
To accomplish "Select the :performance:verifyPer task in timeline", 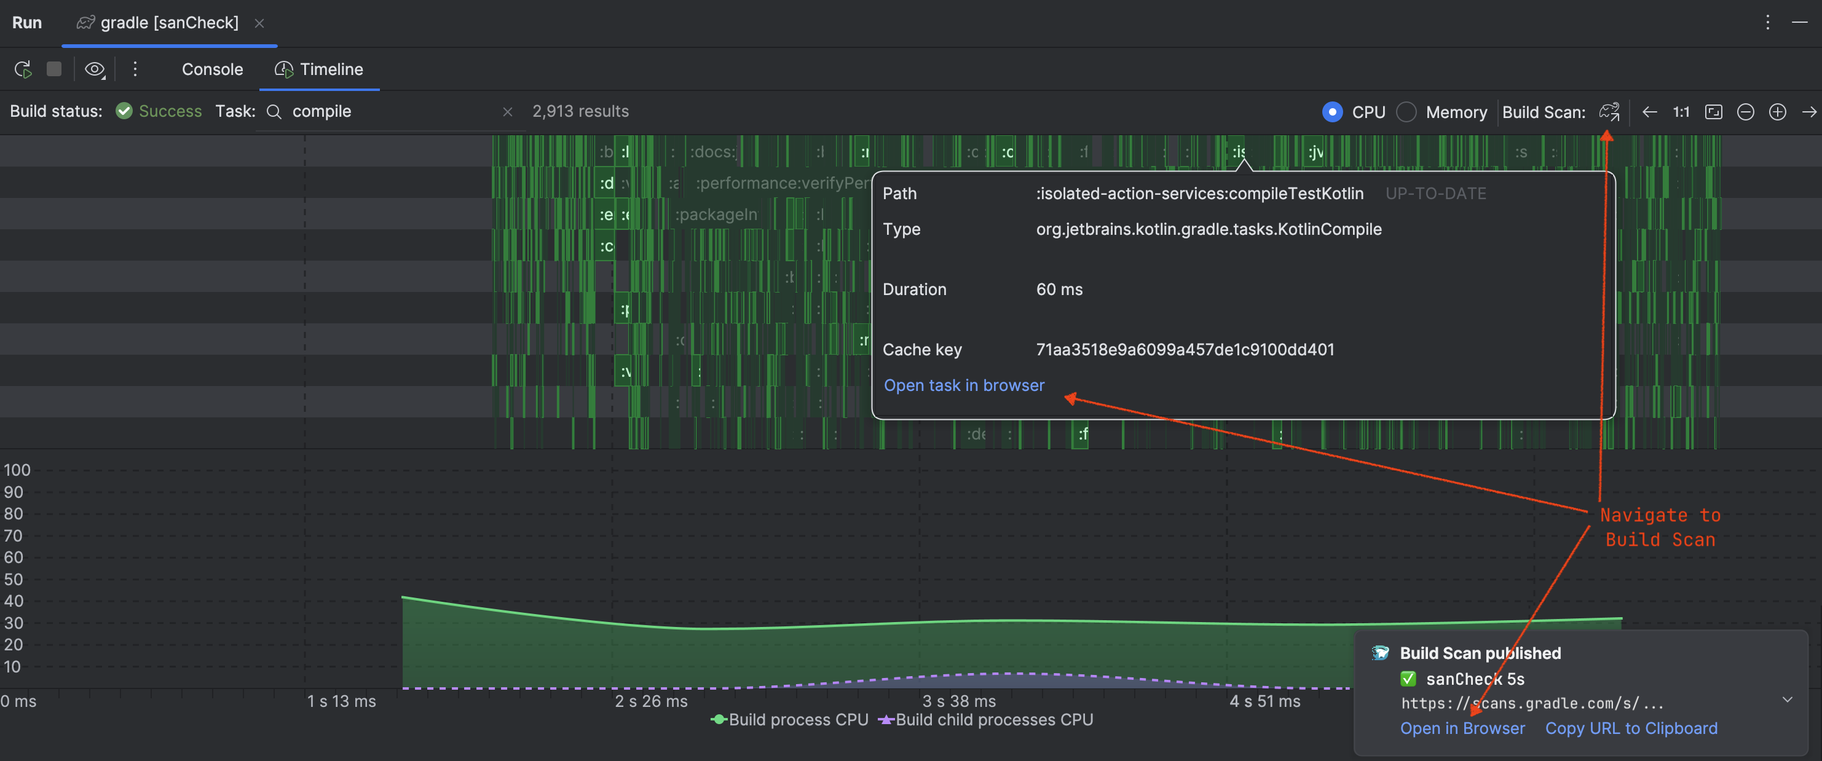I will tap(783, 183).
